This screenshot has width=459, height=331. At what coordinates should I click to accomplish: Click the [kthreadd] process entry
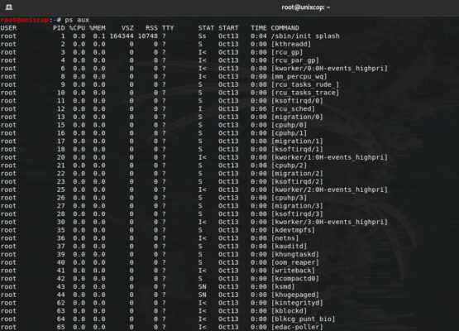click(290, 44)
